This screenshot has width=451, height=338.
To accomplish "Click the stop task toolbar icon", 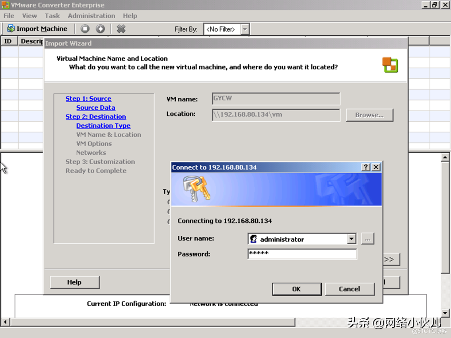I will coord(85,29).
